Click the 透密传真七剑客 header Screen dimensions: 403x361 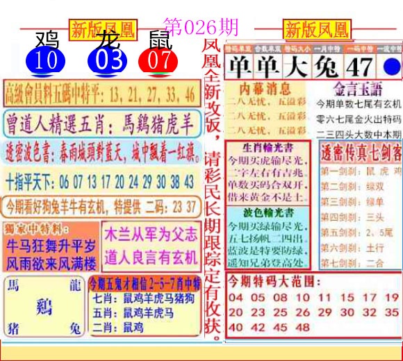click(x=361, y=153)
